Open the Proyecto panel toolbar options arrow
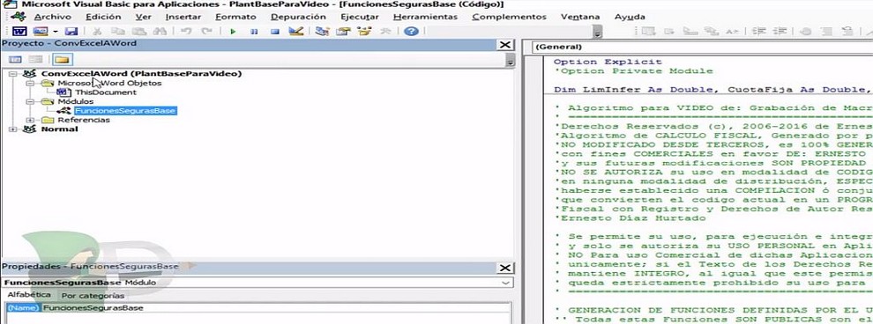This screenshot has width=873, height=324. point(511,61)
